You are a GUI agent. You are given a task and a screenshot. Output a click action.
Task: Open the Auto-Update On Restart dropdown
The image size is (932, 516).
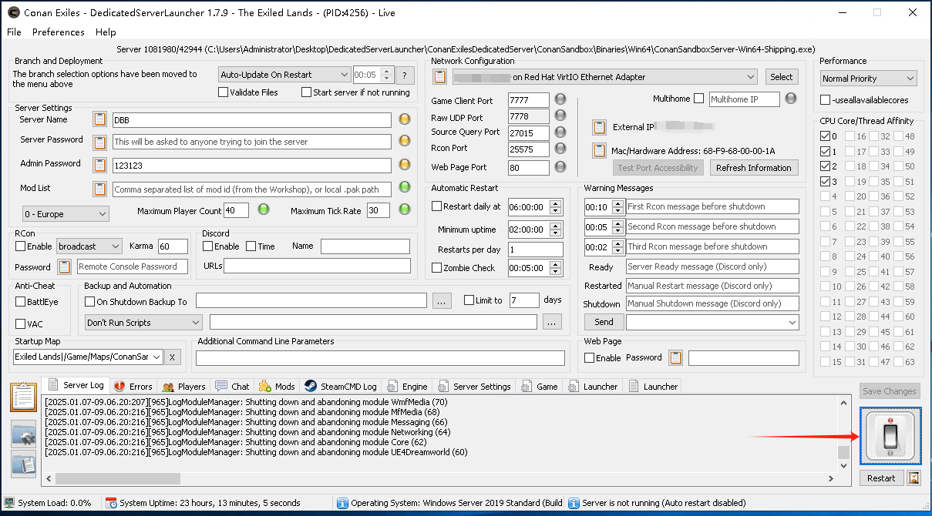click(284, 75)
